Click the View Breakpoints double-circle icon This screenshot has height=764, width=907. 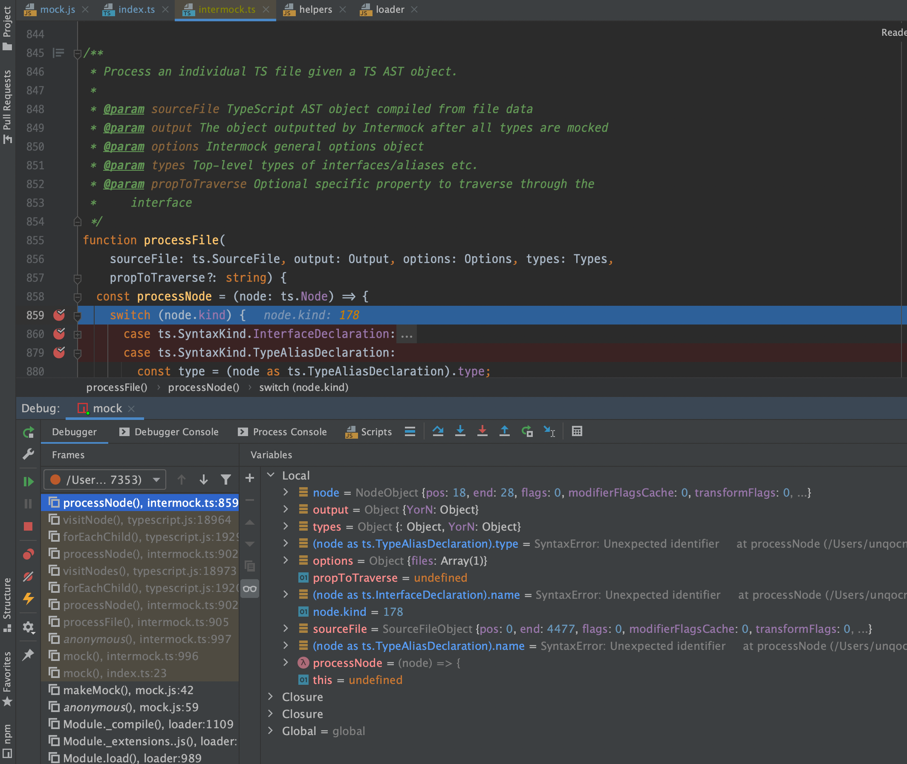pyautogui.click(x=28, y=554)
